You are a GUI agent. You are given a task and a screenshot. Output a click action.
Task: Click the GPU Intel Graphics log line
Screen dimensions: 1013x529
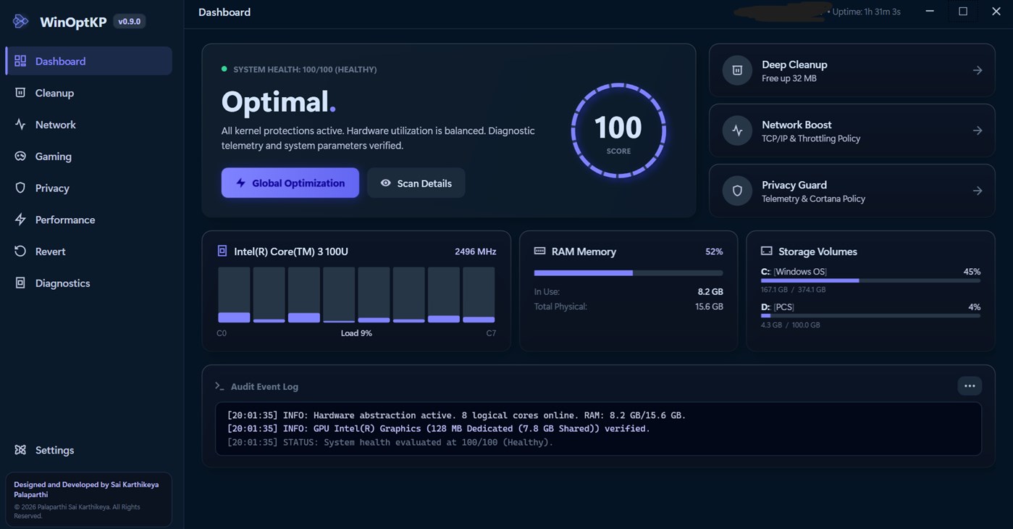(439, 428)
